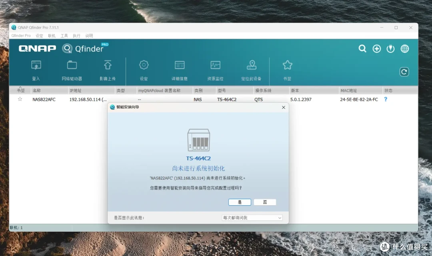Open the 每次都询问我 dropdown
The image size is (432, 256).
252,218
